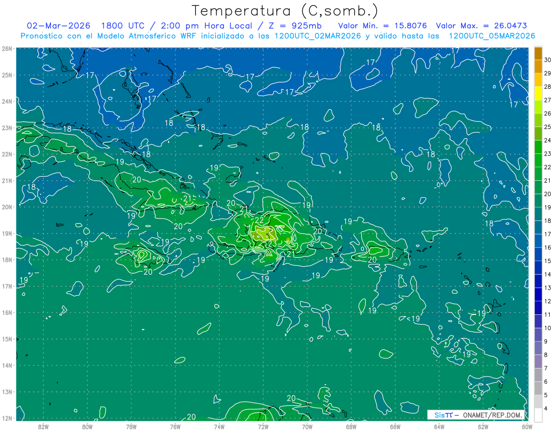Click the color legend label 24
Viewport: 560px width, 433px height.
tap(548, 140)
